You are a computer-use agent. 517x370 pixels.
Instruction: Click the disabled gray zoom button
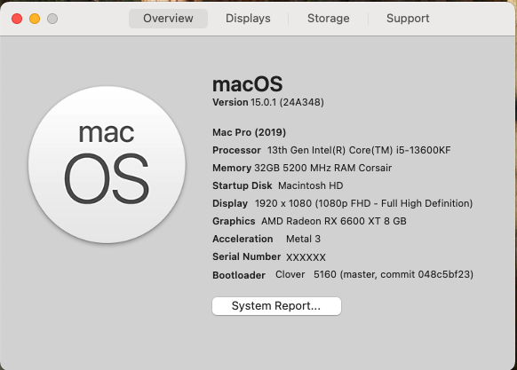point(52,19)
